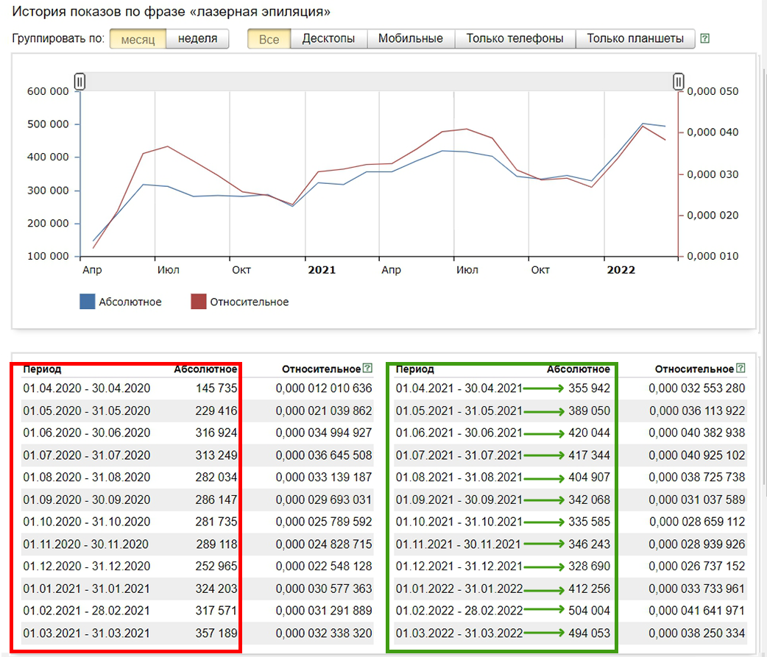767x657 pixels.
Task: Select period 01.09.2021 - 30.09.2021
Action: tap(459, 500)
